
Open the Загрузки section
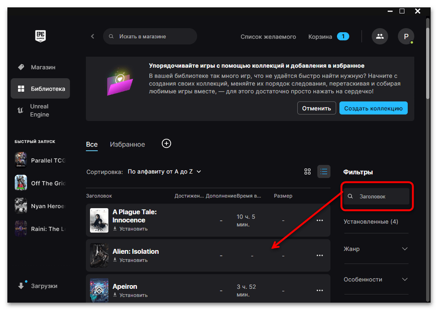click(40, 286)
